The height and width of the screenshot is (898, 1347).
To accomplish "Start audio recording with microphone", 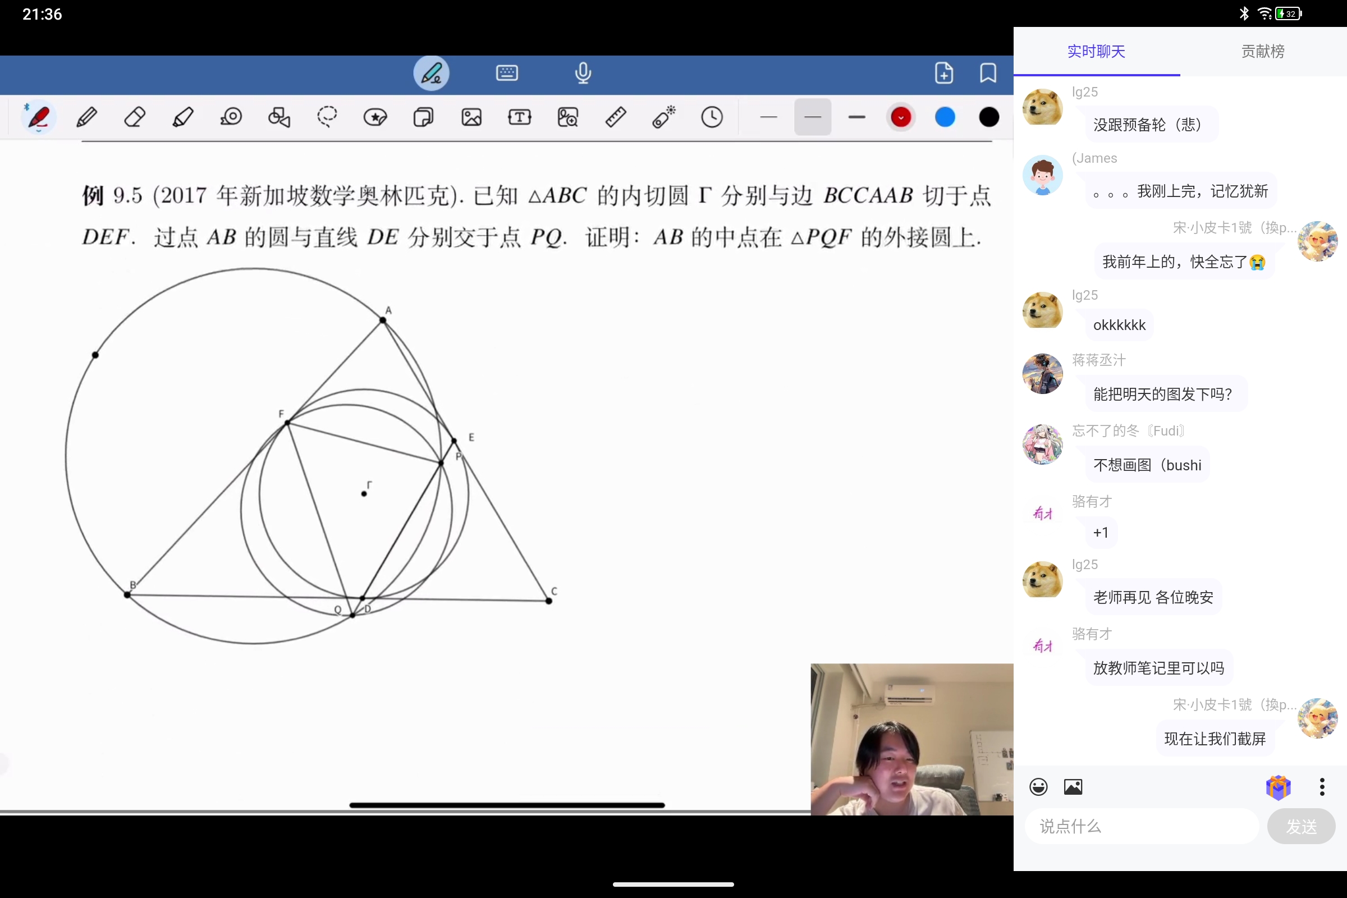I will 583,74.
